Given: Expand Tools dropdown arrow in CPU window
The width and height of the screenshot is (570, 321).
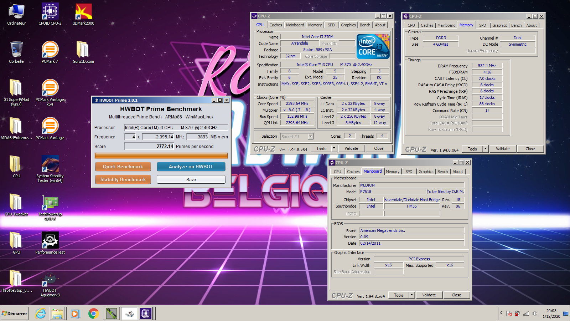Looking at the screenshot, I should [x=334, y=148].
